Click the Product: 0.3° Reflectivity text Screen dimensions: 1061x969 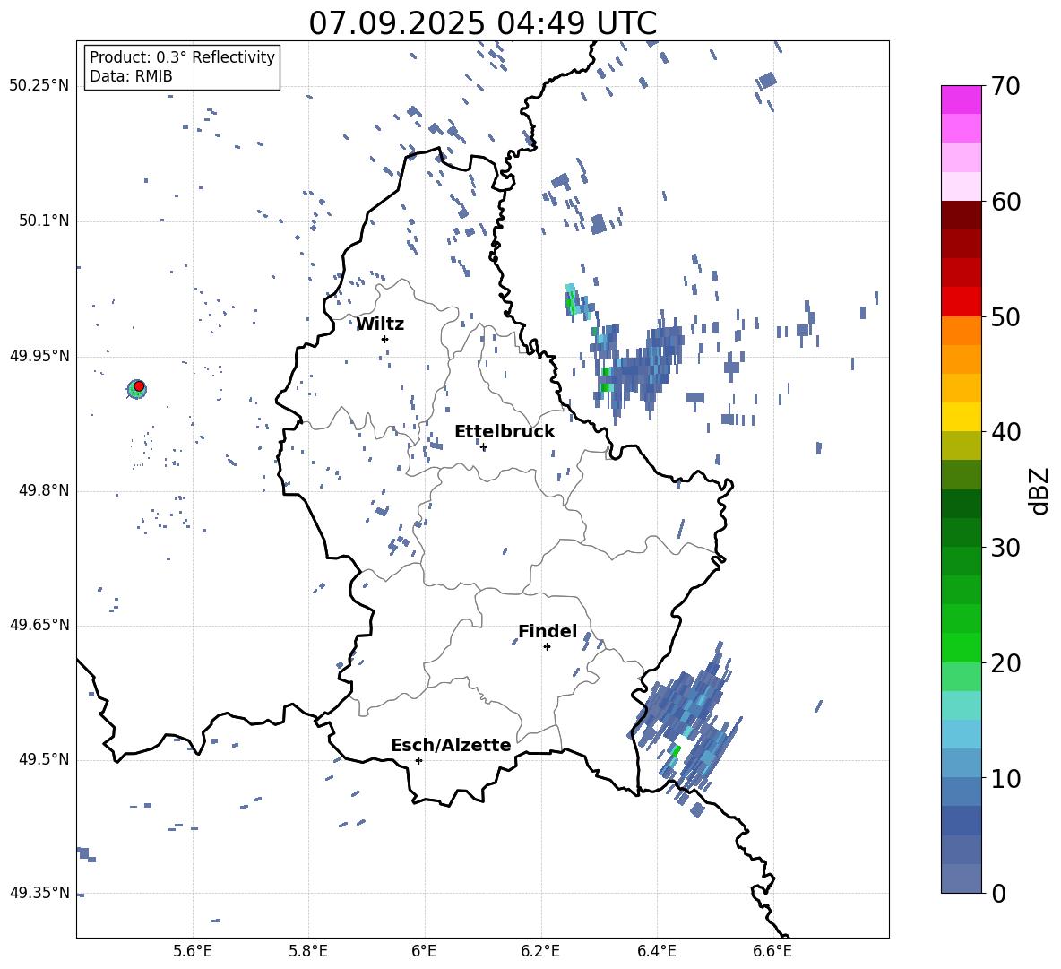click(182, 56)
